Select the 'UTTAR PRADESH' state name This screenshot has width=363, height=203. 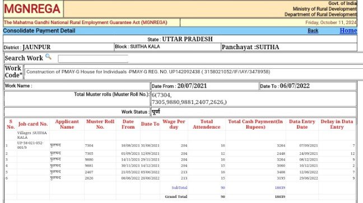[187, 39]
